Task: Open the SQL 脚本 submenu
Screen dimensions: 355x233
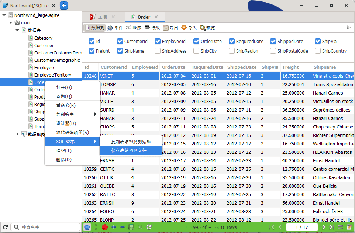Action: point(65,141)
